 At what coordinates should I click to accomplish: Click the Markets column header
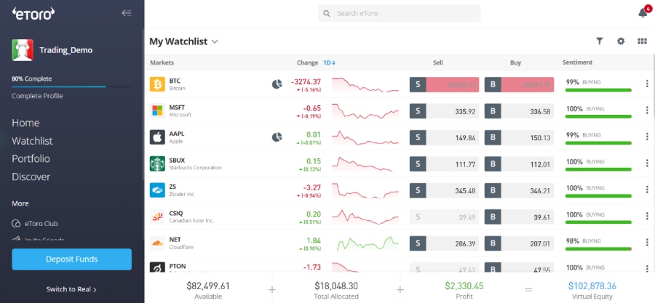(x=162, y=62)
